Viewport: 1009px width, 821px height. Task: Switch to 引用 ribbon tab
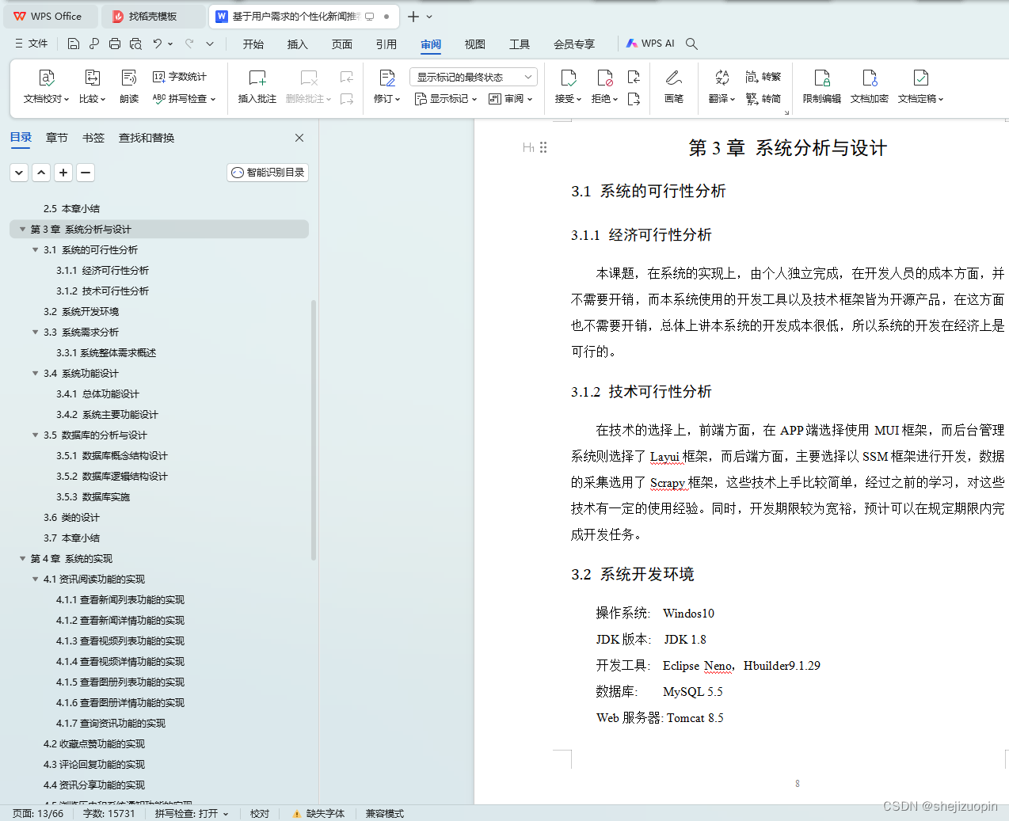click(x=386, y=44)
